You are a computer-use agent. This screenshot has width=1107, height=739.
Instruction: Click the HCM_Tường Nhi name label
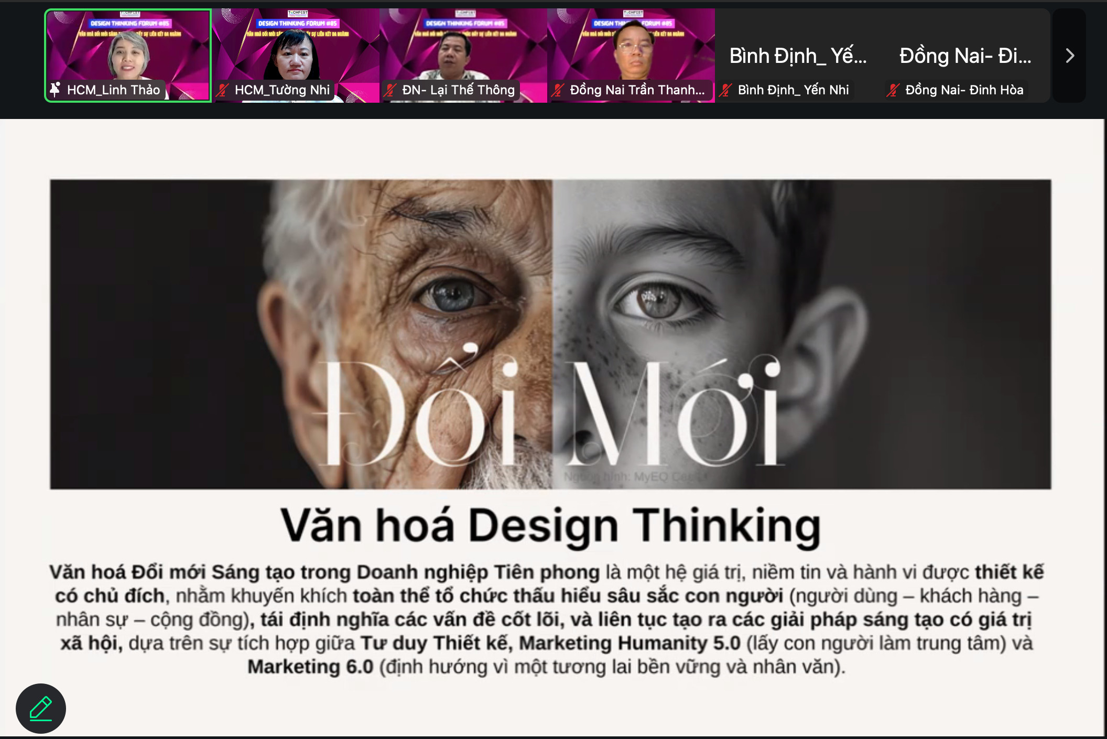[282, 90]
